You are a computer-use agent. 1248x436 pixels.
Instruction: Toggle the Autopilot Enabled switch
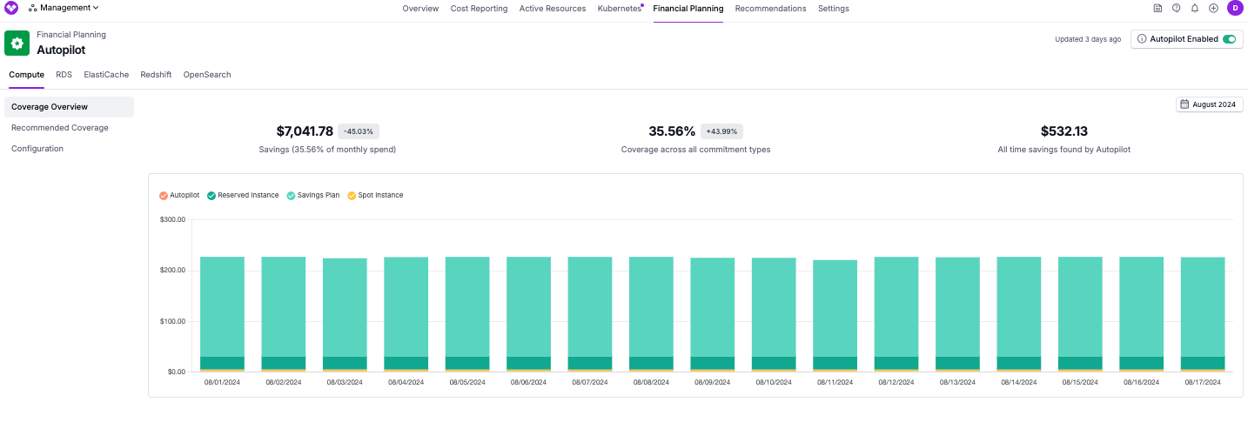pos(1229,39)
